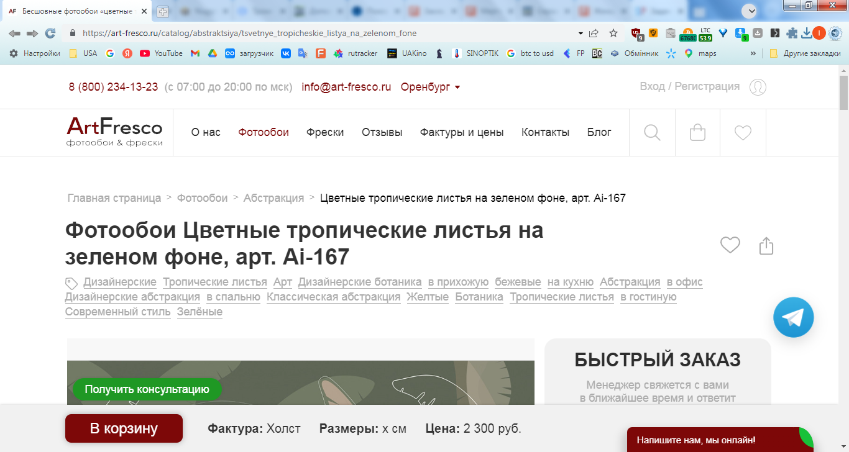
Task: Open the shopping bag cart icon
Action: click(x=697, y=132)
